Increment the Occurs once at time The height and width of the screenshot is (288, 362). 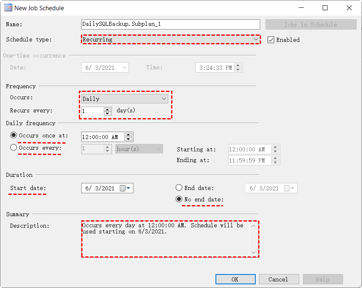(128, 135)
